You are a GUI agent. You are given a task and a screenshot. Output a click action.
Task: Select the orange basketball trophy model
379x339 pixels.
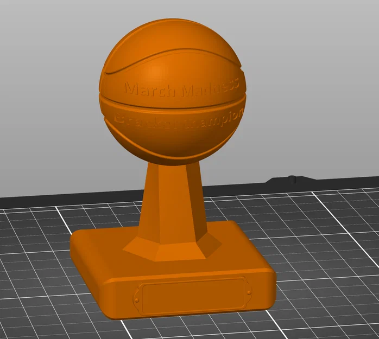point(173,169)
